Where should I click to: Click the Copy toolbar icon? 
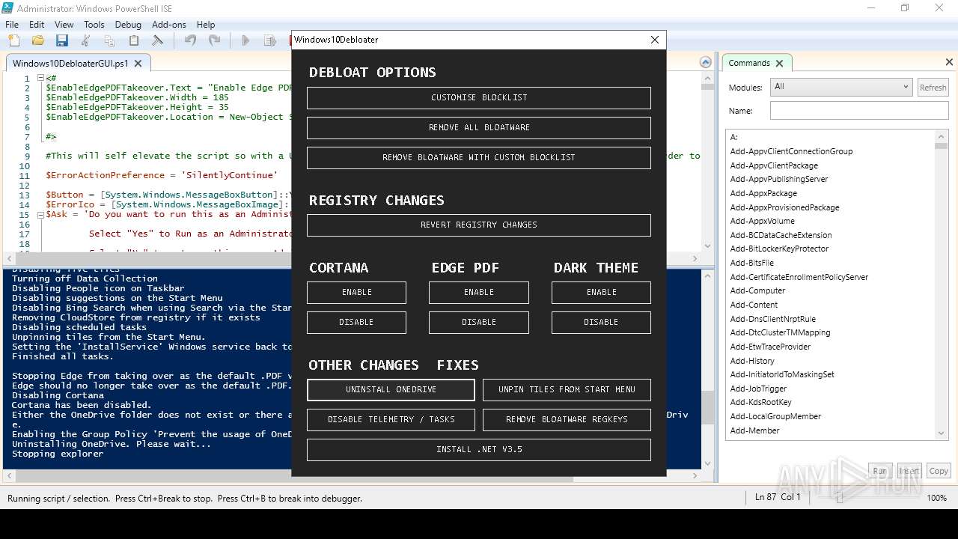(110, 40)
